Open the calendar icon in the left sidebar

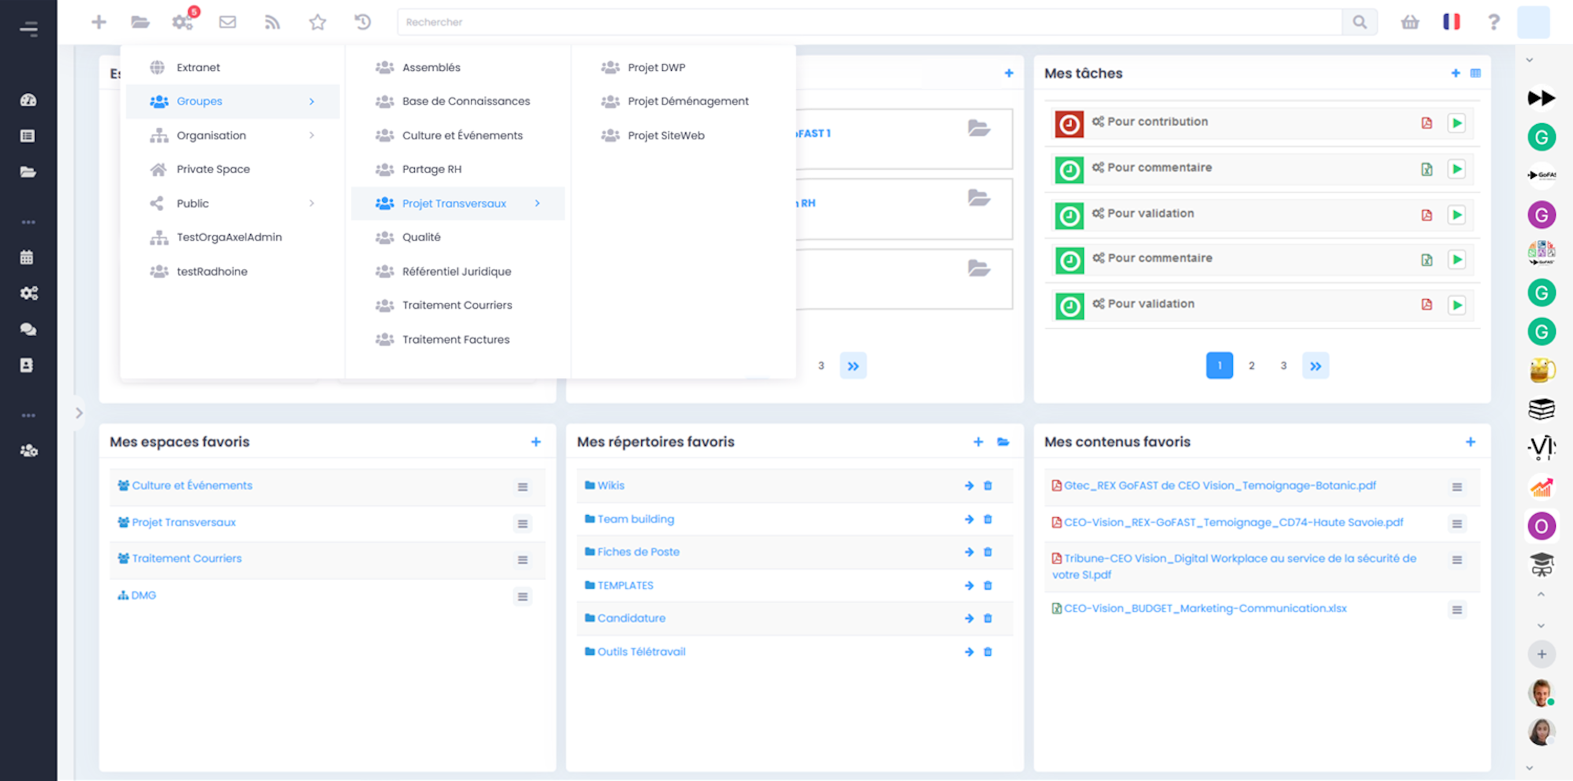pyautogui.click(x=27, y=257)
